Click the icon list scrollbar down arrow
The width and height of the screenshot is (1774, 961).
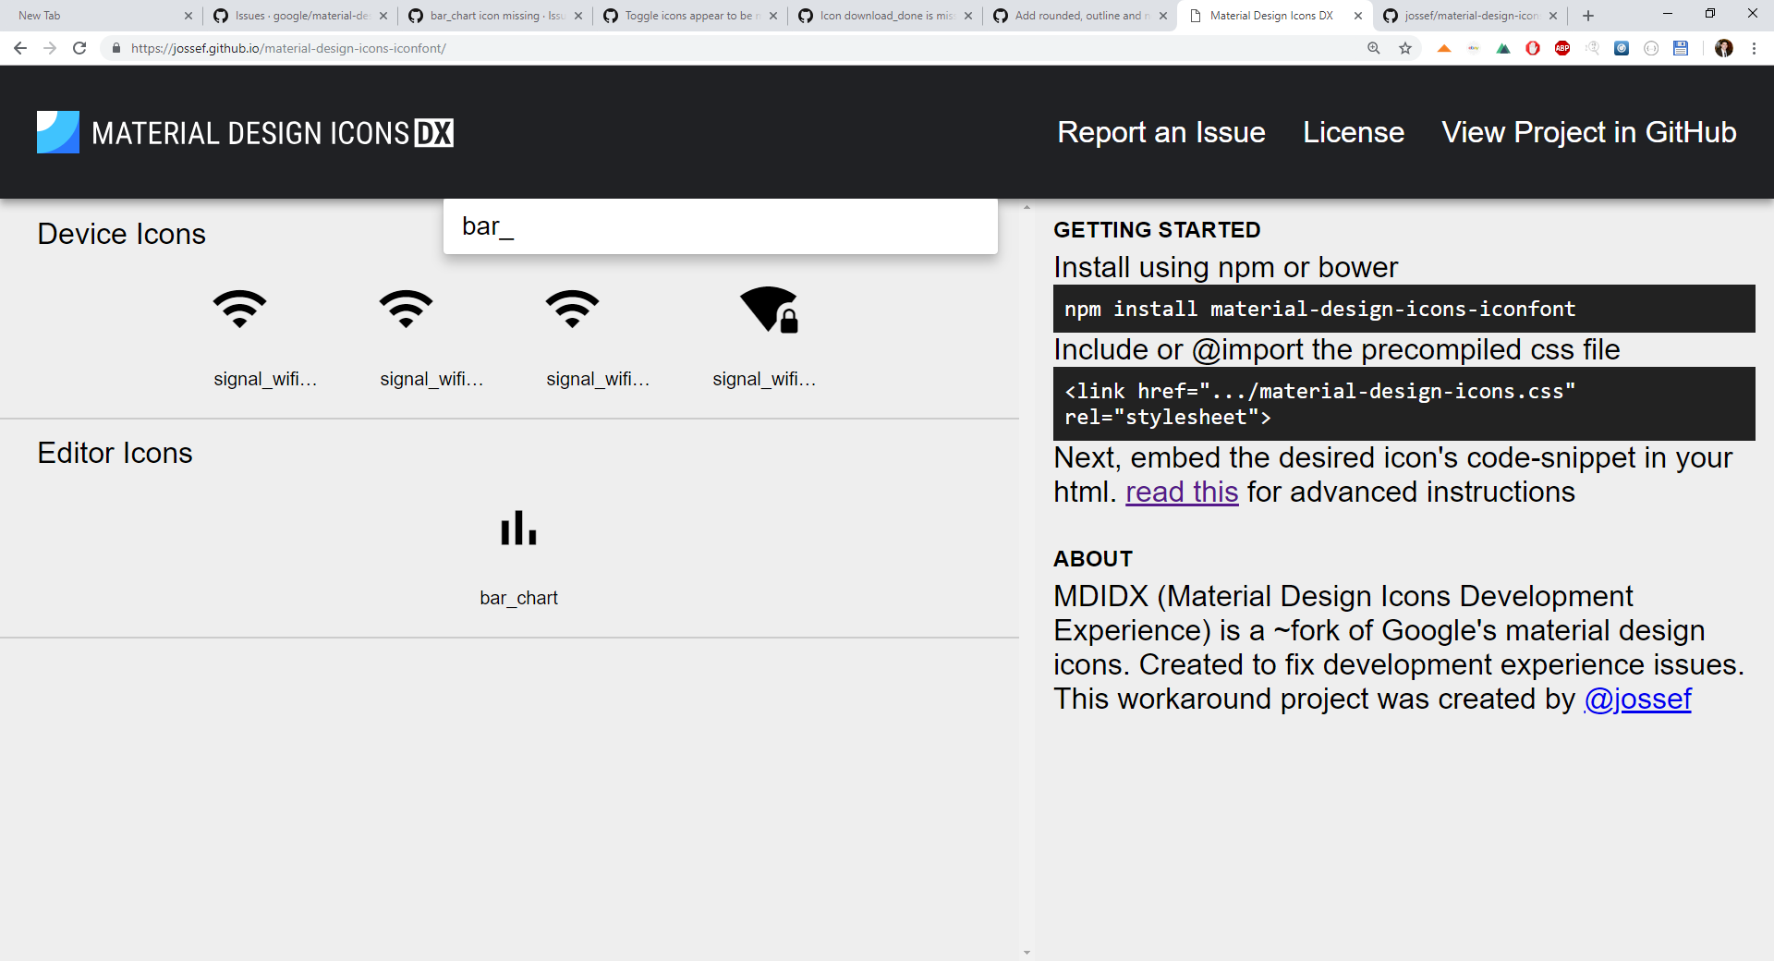[x=1027, y=953]
